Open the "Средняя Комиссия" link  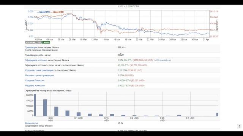35,80
